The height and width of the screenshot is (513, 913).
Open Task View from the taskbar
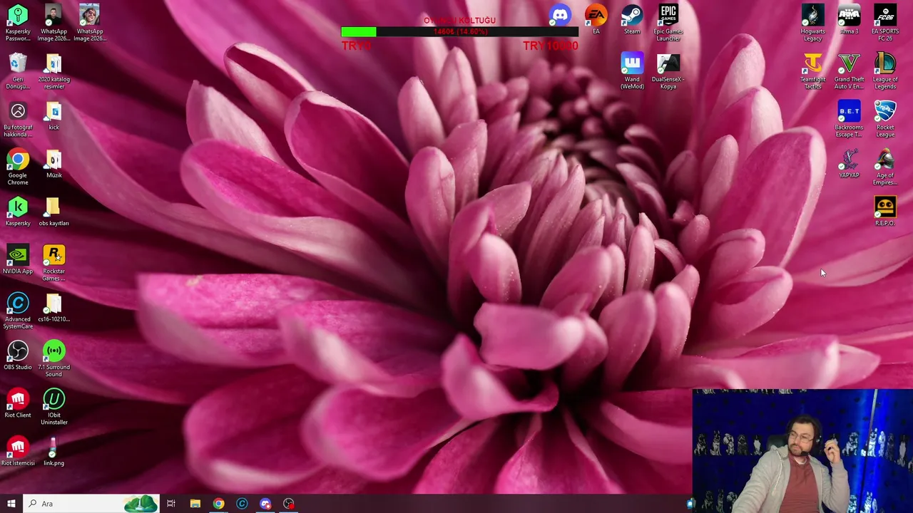click(x=171, y=504)
